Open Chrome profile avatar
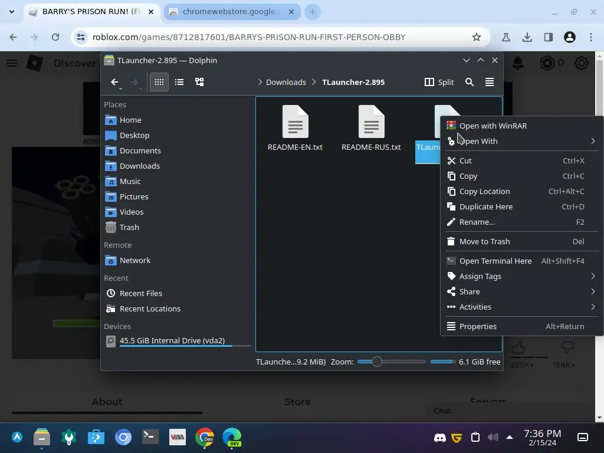The height and width of the screenshot is (453, 604). 570,37
